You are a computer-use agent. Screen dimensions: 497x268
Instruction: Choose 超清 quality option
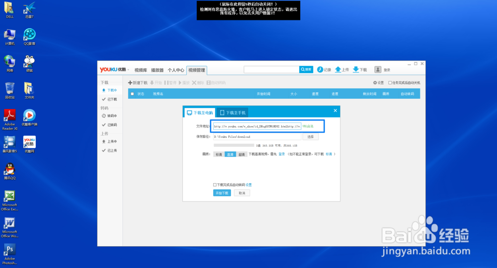click(242, 154)
